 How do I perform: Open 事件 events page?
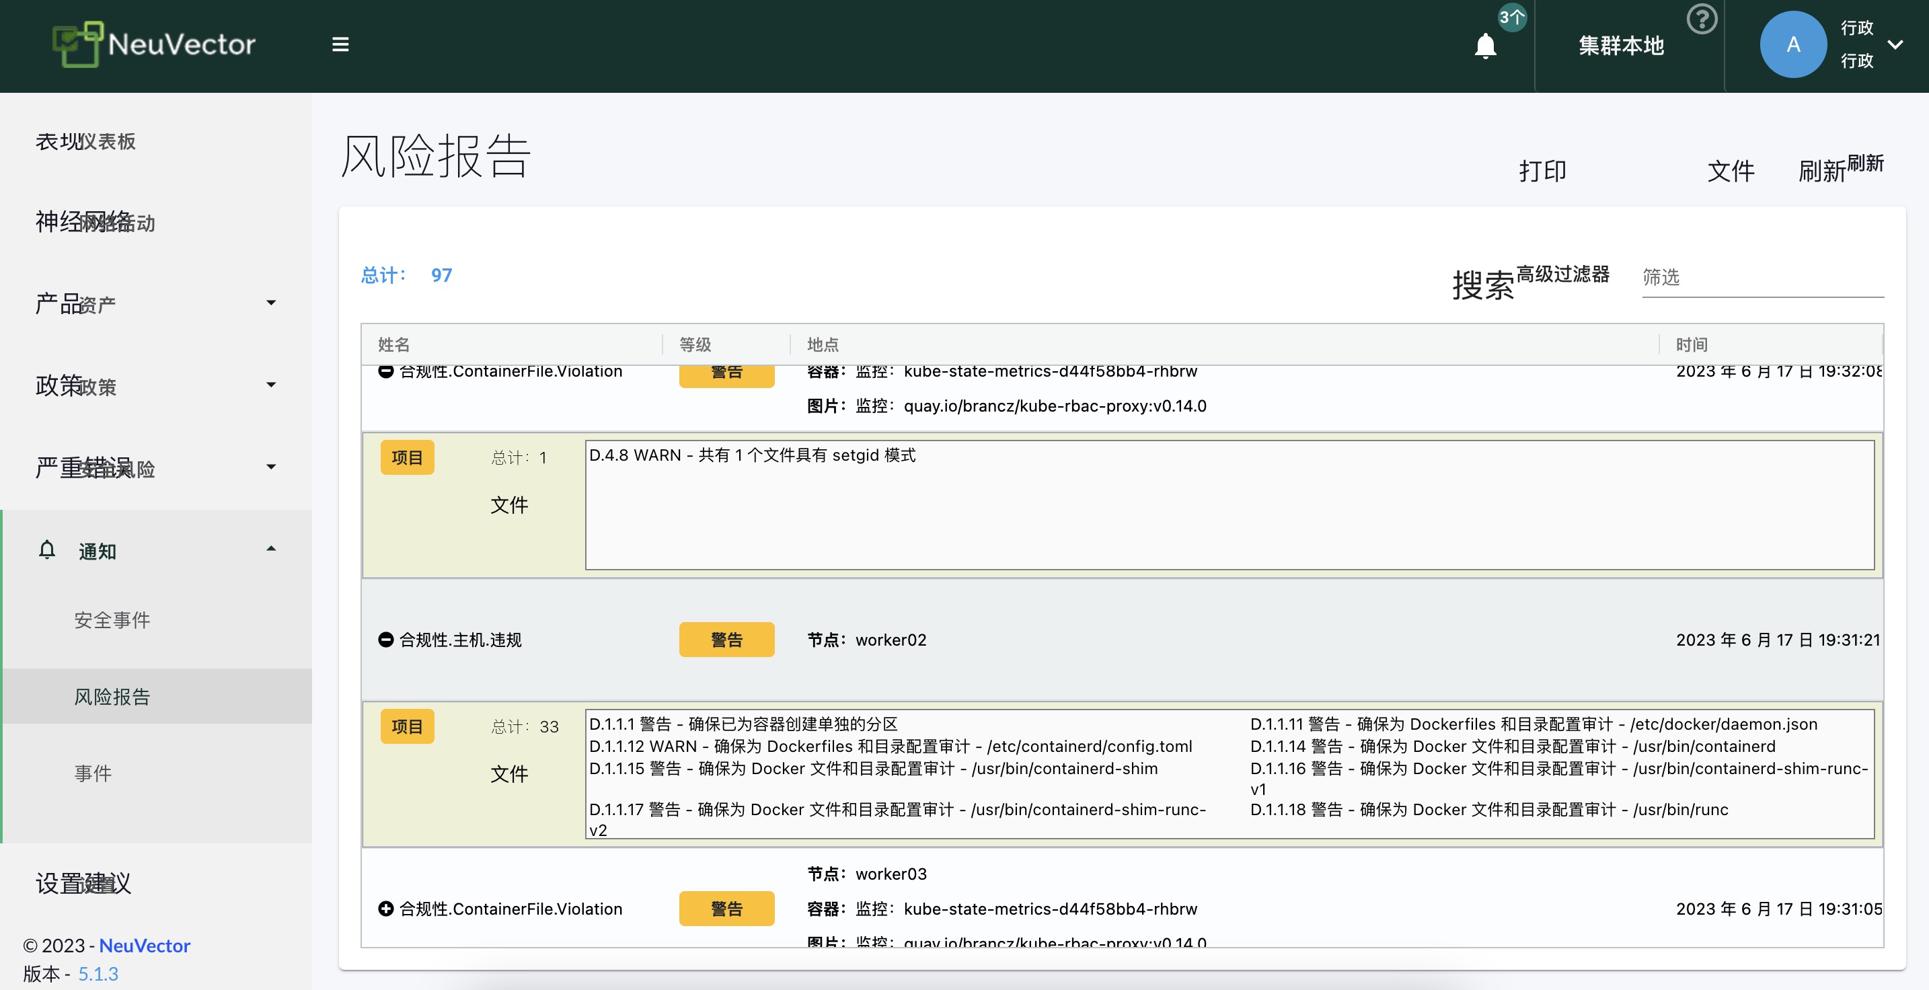[x=93, y=773]
